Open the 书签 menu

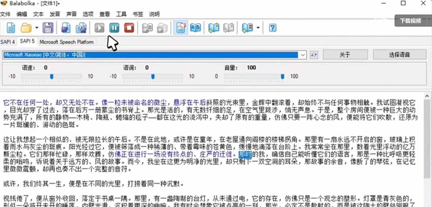(138, 14)
